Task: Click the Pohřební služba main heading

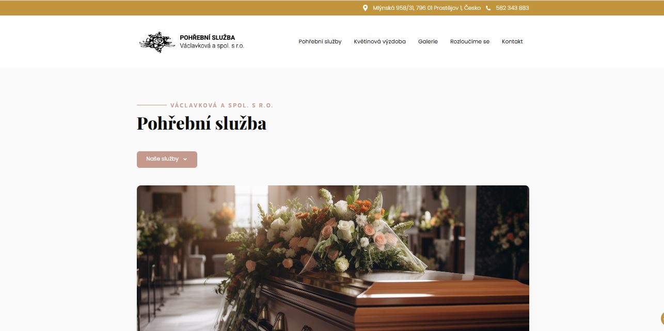Action: pyautogui.click(x=201, y=124)
